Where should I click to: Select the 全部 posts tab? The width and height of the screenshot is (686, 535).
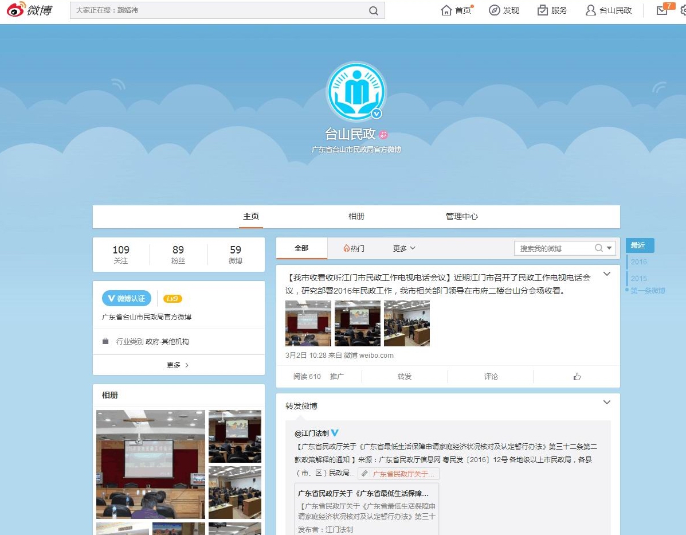301,248
